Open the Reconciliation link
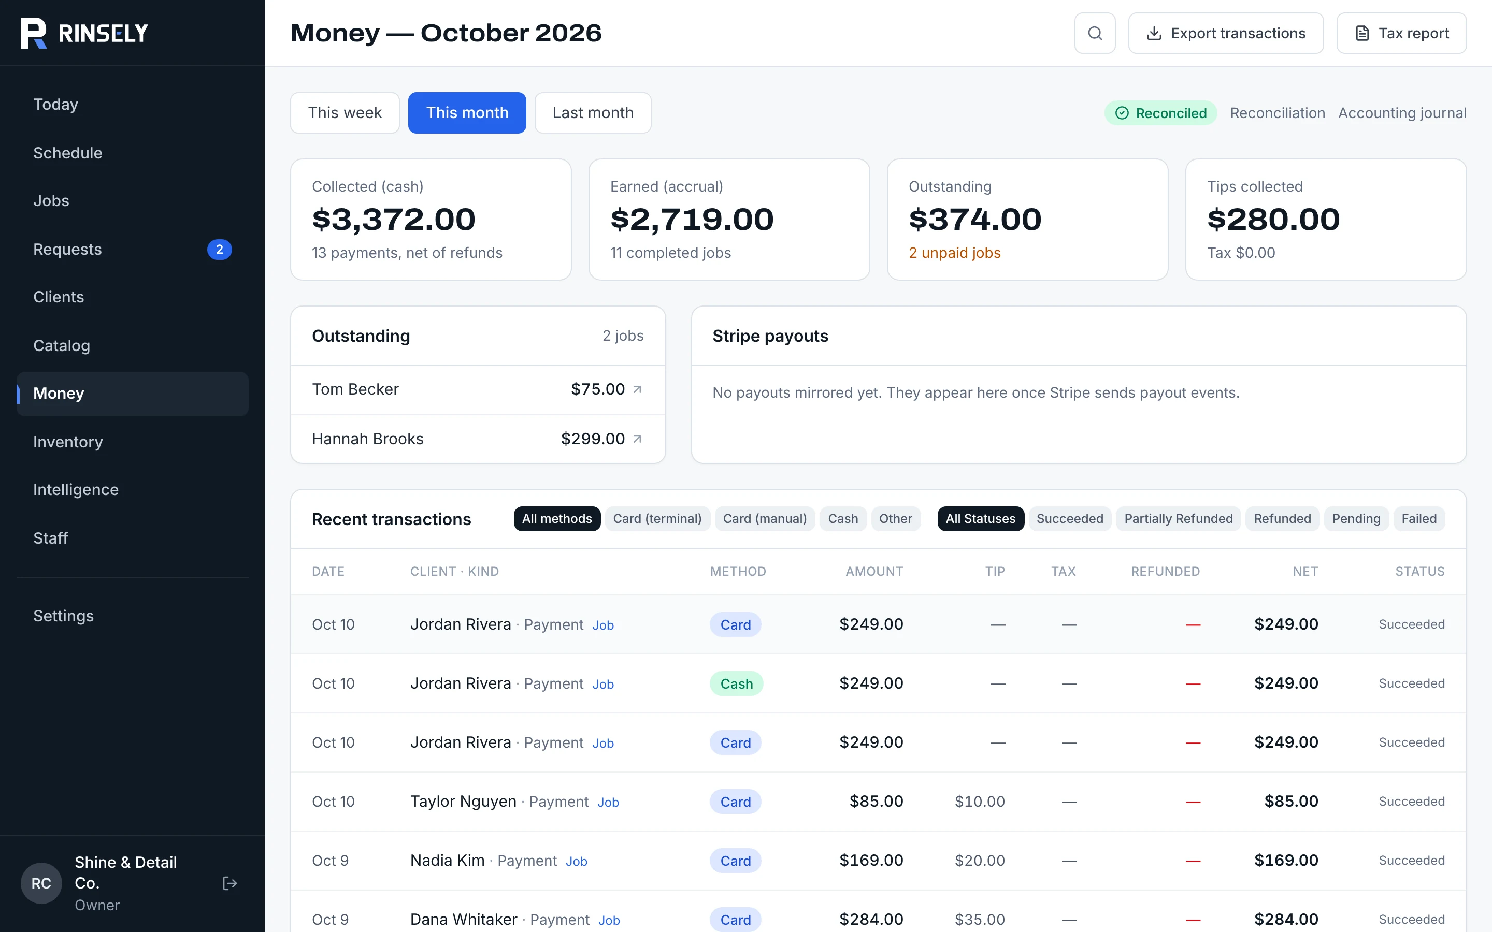The image size is (1492, 932). (1278, 113)
